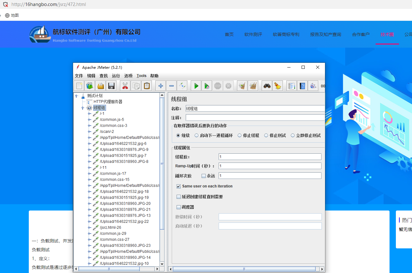Click the grey Stop sign icon
The height and width of the screenshot is (273, 412).
coord(218,86)
